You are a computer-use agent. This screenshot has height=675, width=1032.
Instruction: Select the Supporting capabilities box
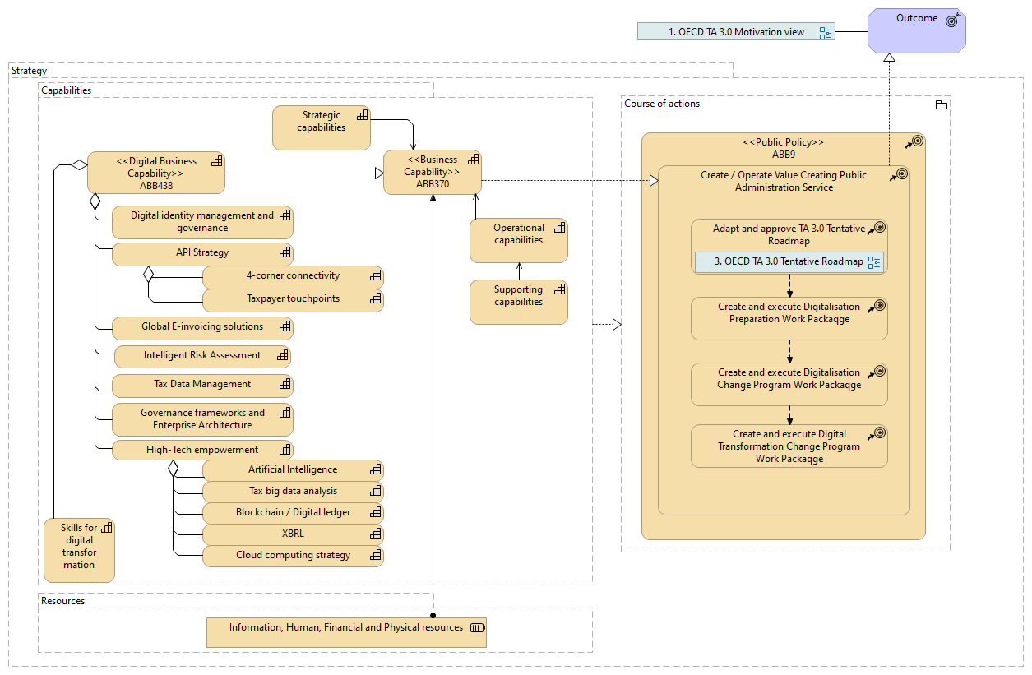pyautogui.click(x=519, y=302)
